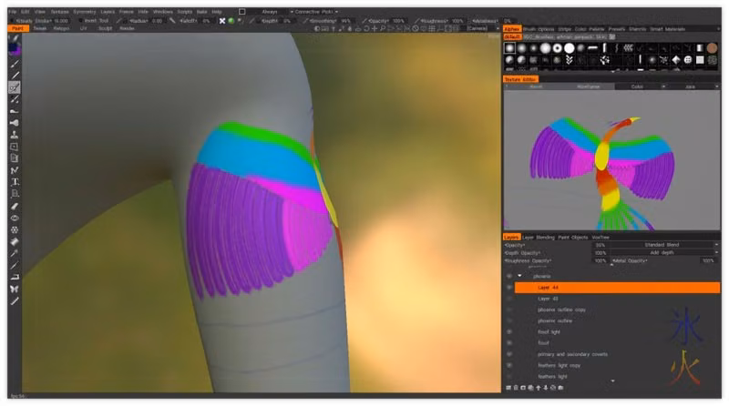Open the Paint Objects tab
This screenshot has height=406, width=729.
(573, 238)
